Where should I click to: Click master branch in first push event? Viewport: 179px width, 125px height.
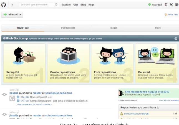coord(37,93)
